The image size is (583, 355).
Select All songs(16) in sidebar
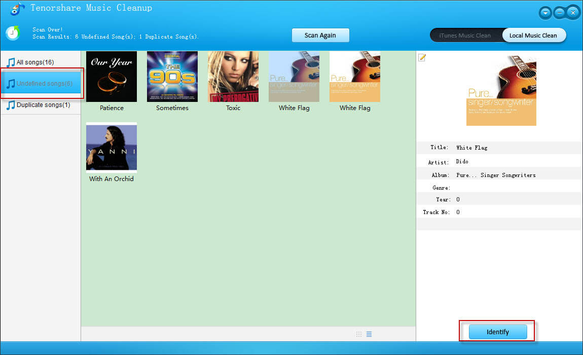coord(41,62)
